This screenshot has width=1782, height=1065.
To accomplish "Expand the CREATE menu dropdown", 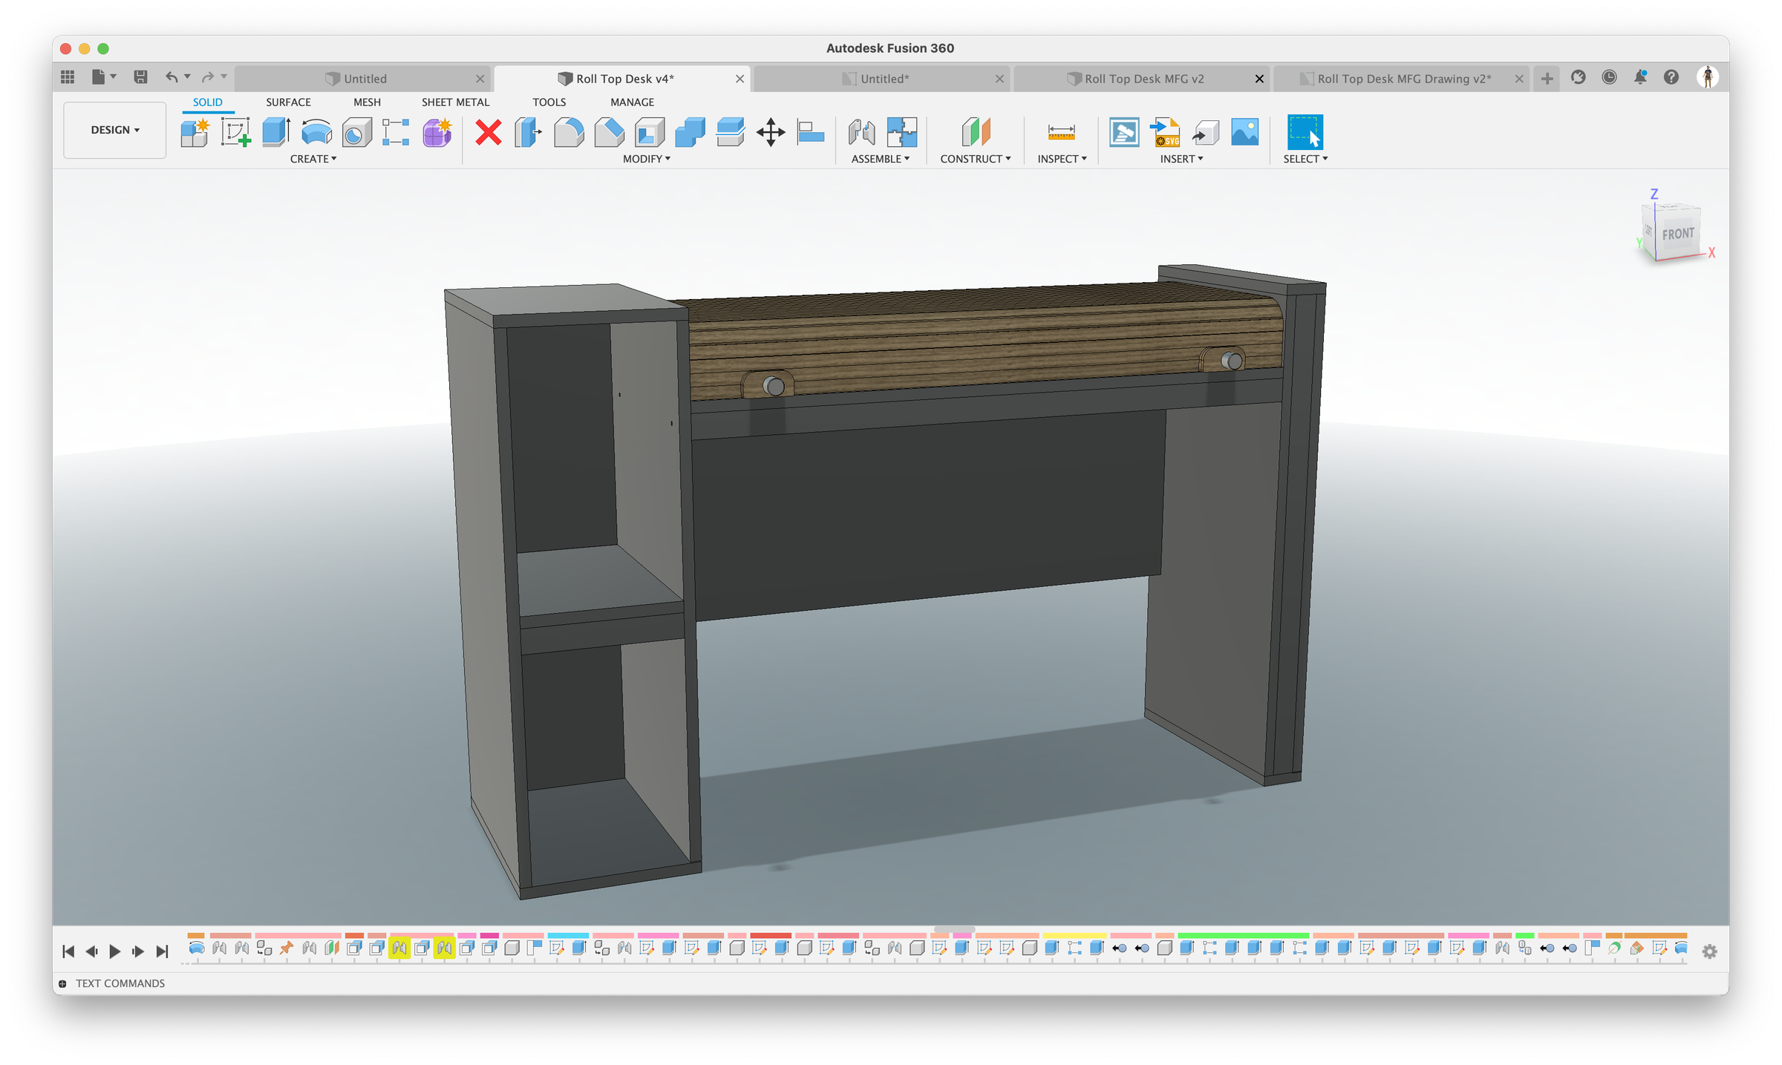I will (x=313, y=159).
